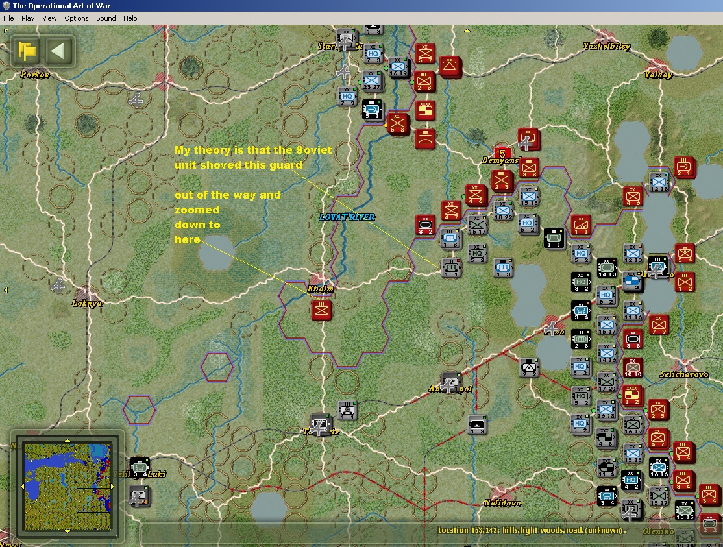This screenshot has height=547, width=723.
Task: Click the minimap left scroll arrow
Action: tap(22, 486)
